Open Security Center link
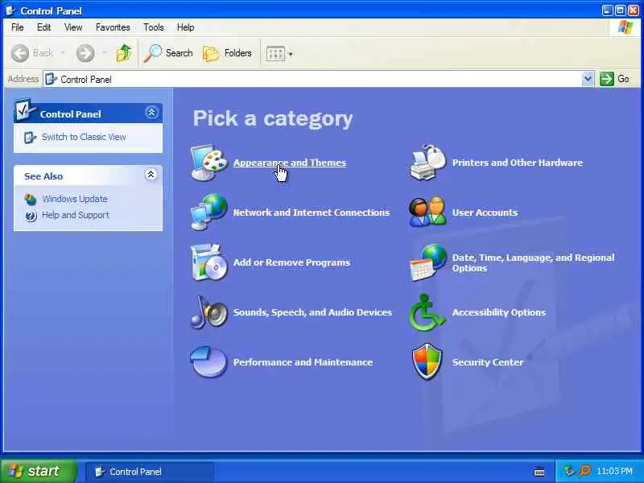 (488, 362)
